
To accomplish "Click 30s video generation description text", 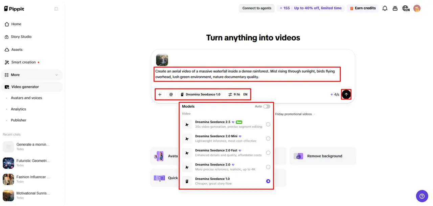I will 229,127.
